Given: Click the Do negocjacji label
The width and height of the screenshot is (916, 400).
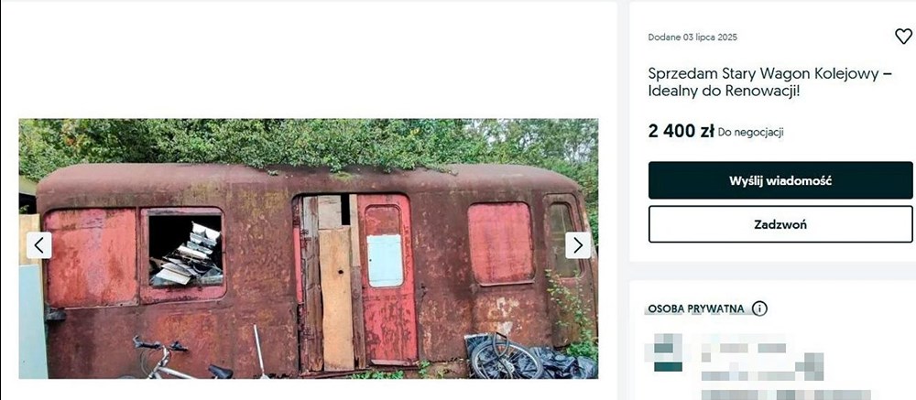Looking at the screenshot, I should 751,132.
